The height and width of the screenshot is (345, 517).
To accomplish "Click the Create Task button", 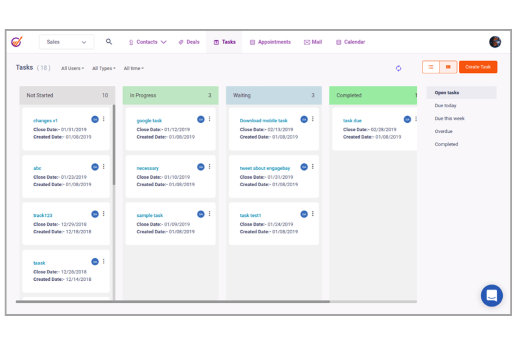I will point(478,67).
